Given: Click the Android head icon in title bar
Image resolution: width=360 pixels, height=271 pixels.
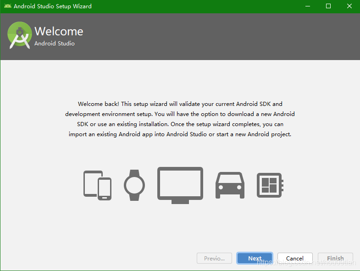Looking at the screenshot, I should (x=8, y=6).
